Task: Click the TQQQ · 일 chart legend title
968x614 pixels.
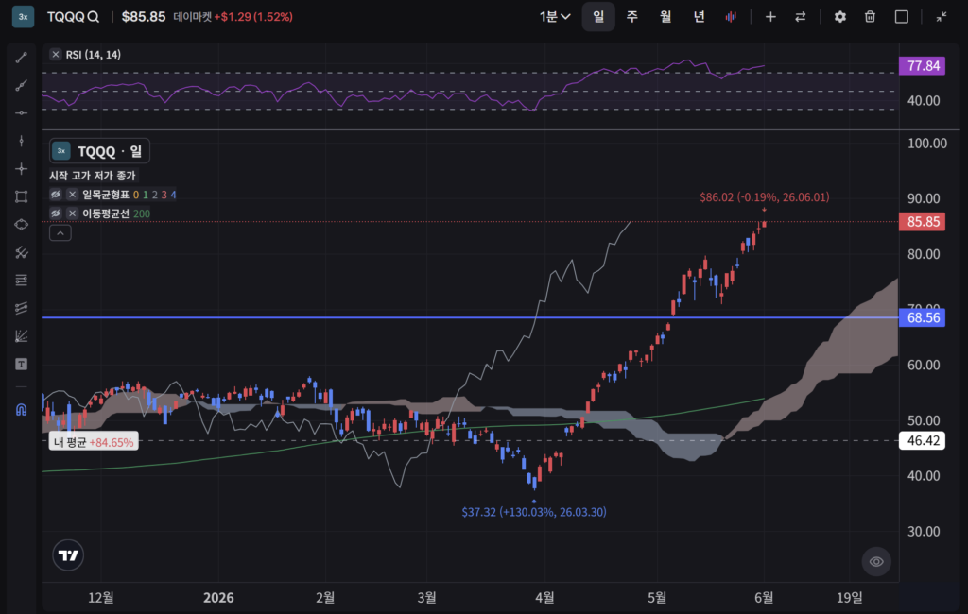Action: (x=99, y=150)
